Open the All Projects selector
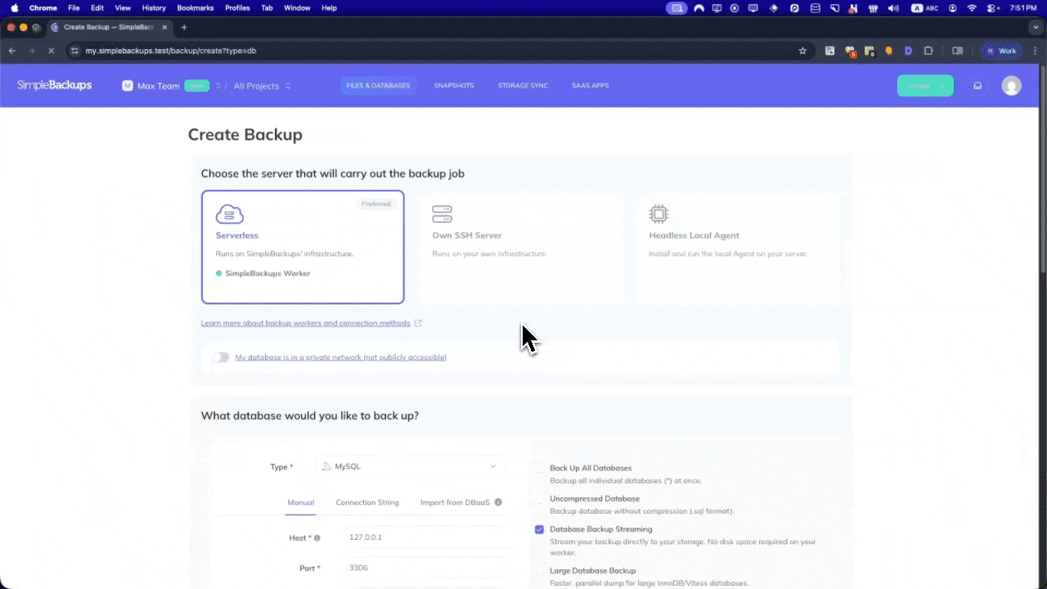The image size is (1047, 589). click(262, 86)
